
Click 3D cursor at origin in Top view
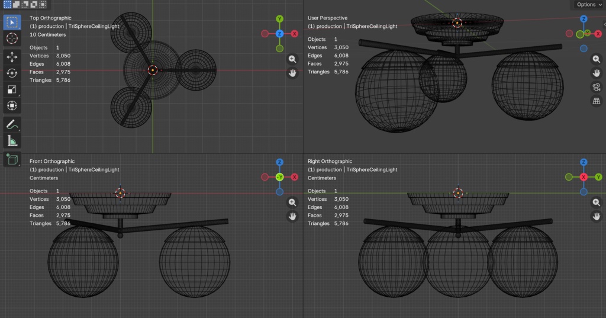[153, 70]
